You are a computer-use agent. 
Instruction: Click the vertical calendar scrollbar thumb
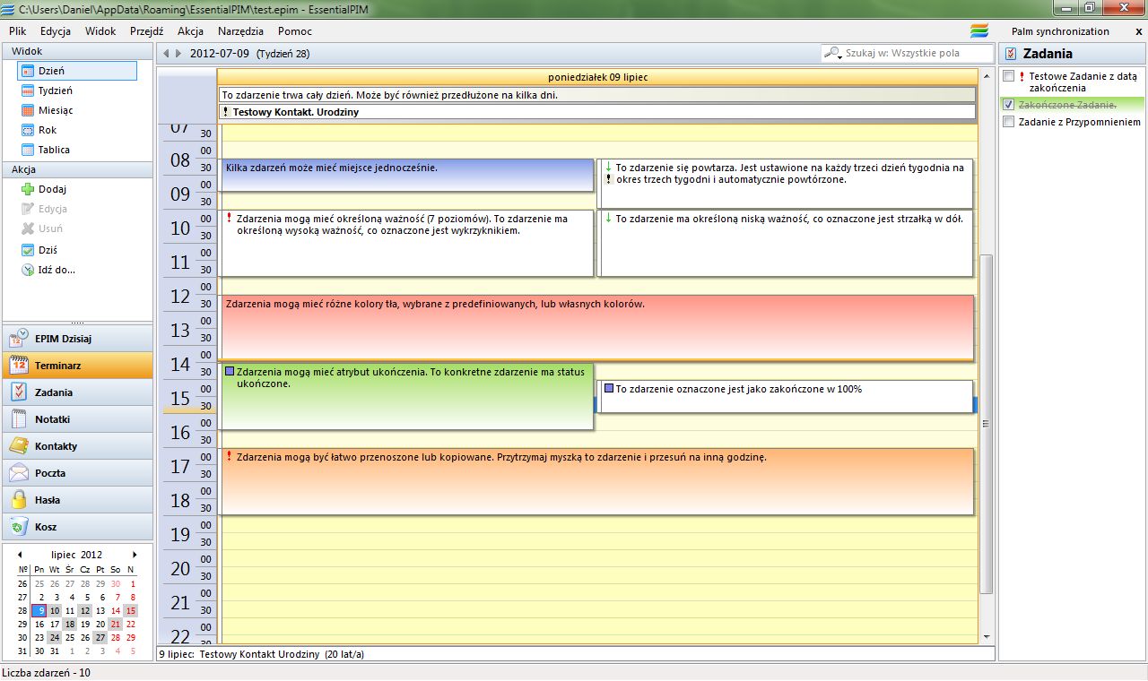click(x=987, y=424)
